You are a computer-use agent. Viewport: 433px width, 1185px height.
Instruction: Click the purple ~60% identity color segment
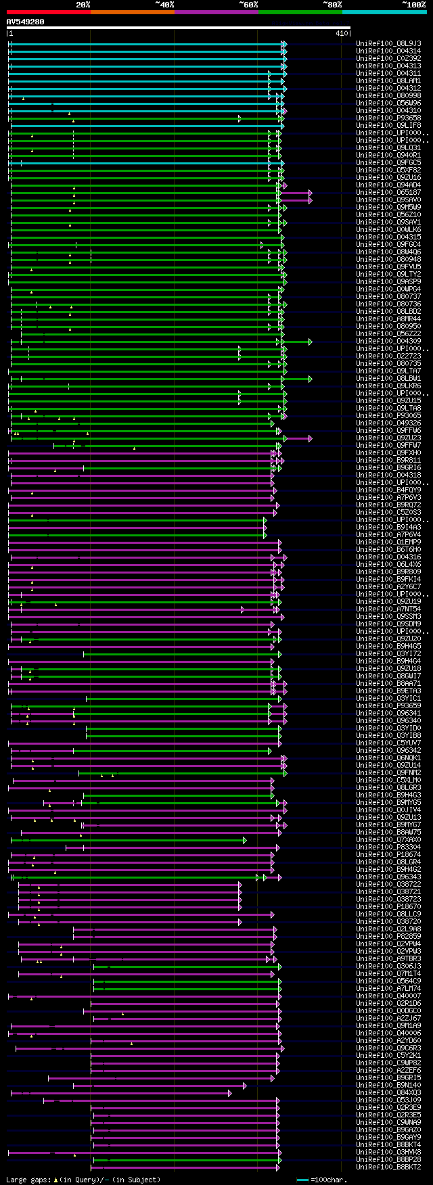pyautogui.click(x=216, y=11)
